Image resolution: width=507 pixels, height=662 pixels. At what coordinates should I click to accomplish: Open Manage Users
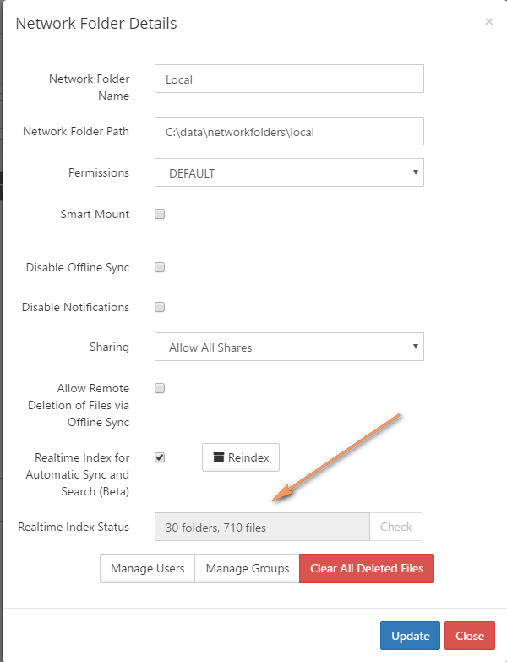[x=147, y=568]
